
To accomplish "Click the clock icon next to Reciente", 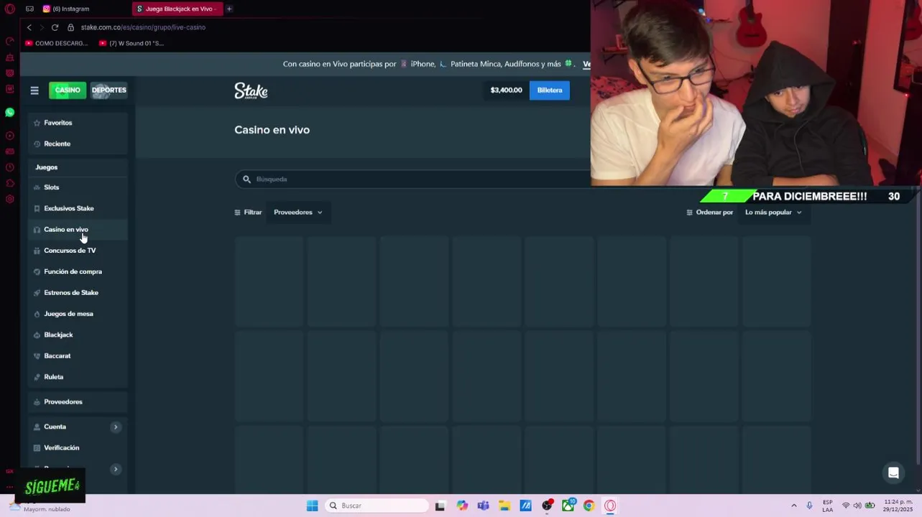I will pos(37,144).
